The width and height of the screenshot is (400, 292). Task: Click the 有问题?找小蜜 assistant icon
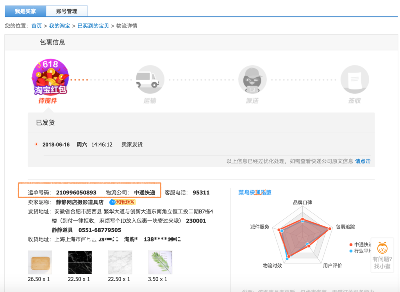coord(382,255)
